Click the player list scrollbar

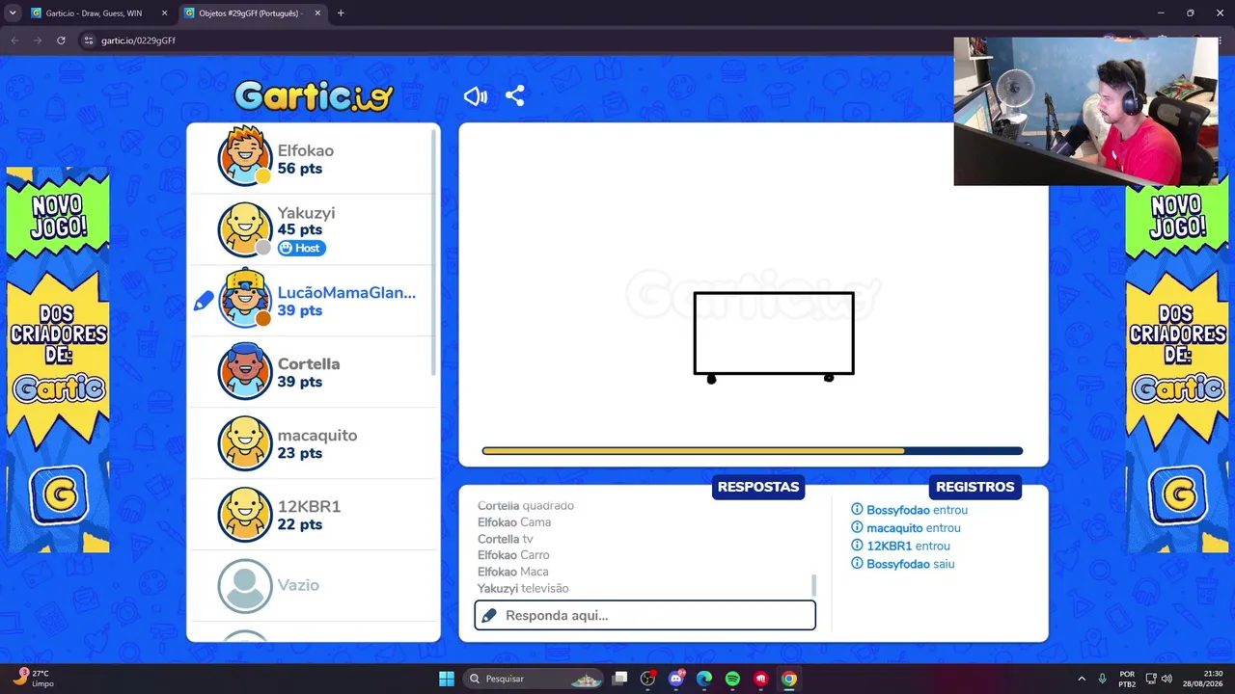click(435, 251)
